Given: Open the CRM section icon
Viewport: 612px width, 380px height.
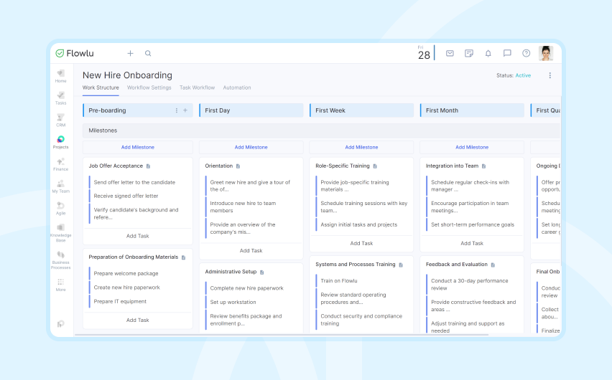Looking at the screenshot, I should pyautogui.click(x=60, y=120).
